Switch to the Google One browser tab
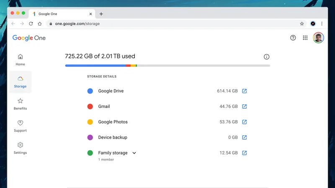The width and height of the screenshot is (335, 188). coord(62,14)
